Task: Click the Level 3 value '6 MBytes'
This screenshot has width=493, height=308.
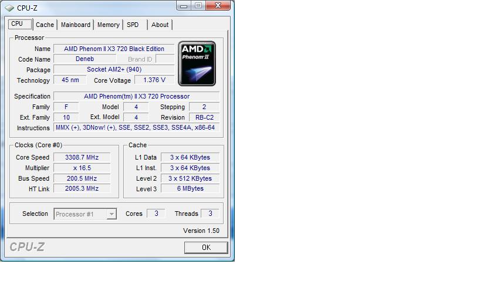Action: pyautogui.click(x=190, y=188)
